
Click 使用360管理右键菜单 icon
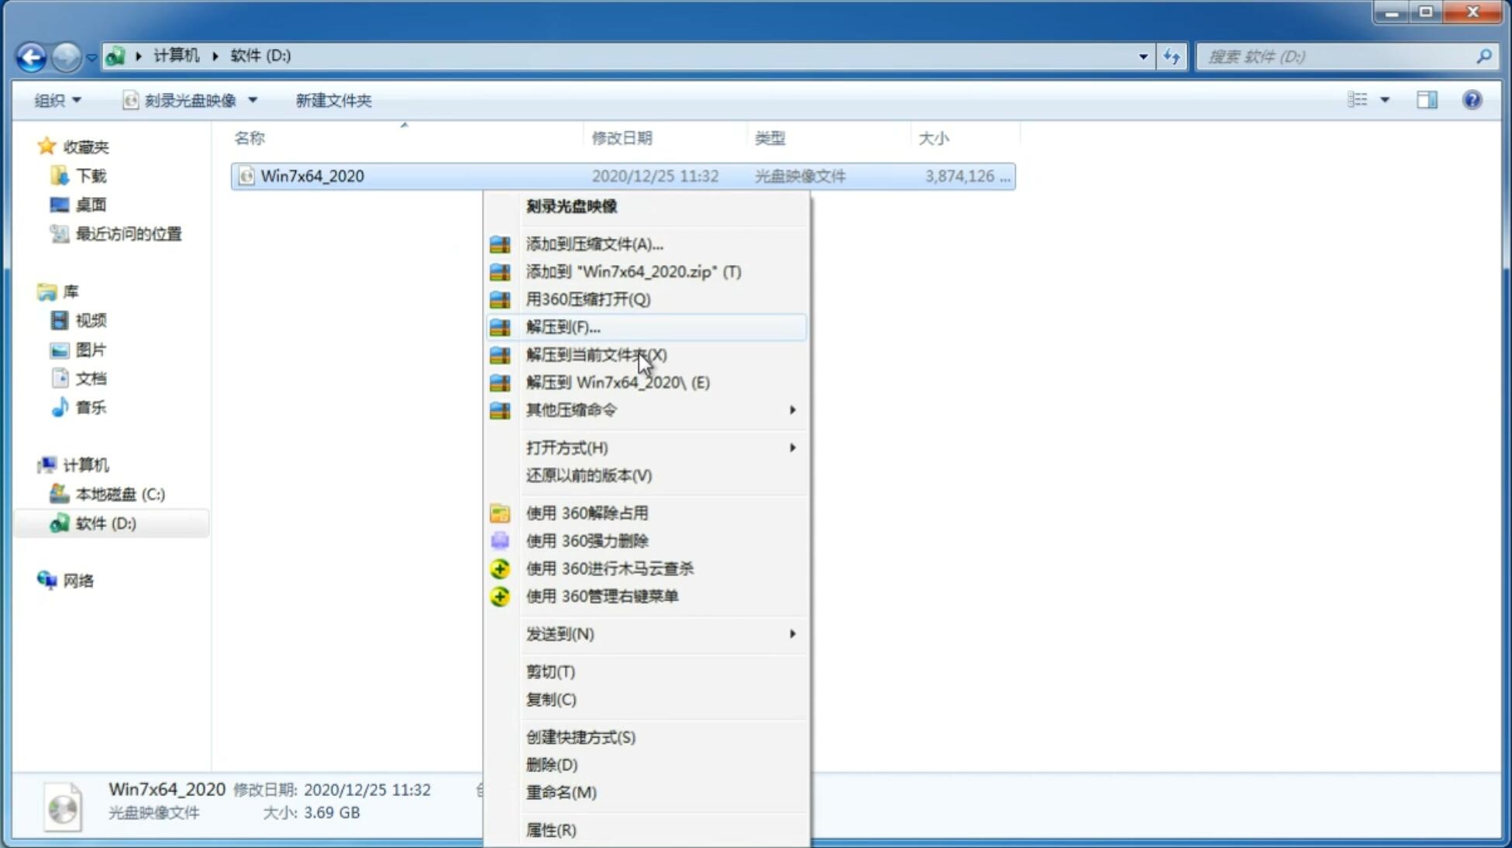[500, 595]
